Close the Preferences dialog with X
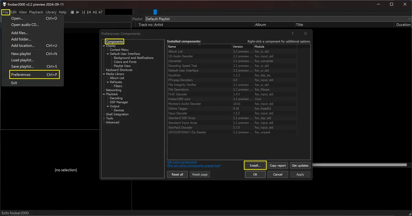Screen dimensions: 412x216 click(x=306, y=33)
